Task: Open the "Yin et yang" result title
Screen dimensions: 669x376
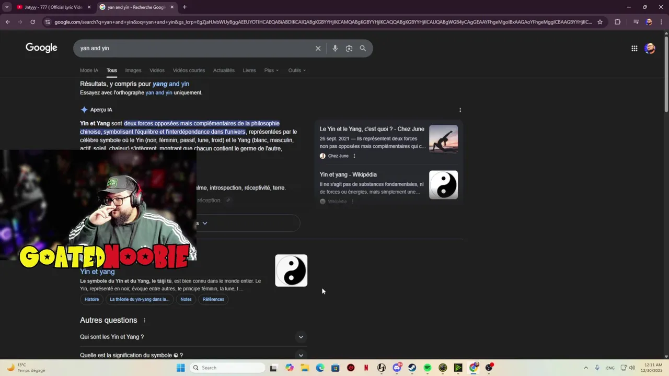Action: 97,272
